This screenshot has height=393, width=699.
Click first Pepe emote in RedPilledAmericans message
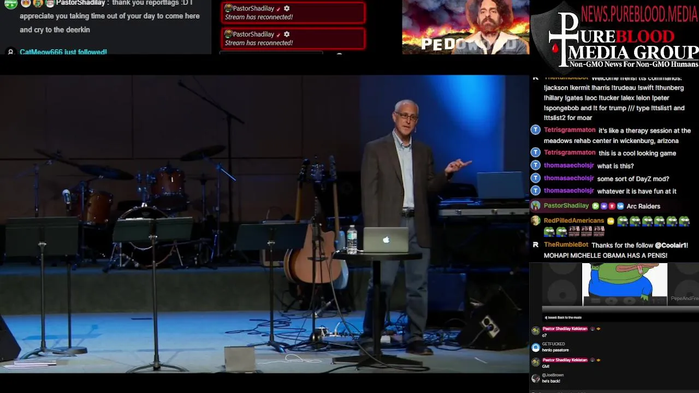(x=623, y=221)
